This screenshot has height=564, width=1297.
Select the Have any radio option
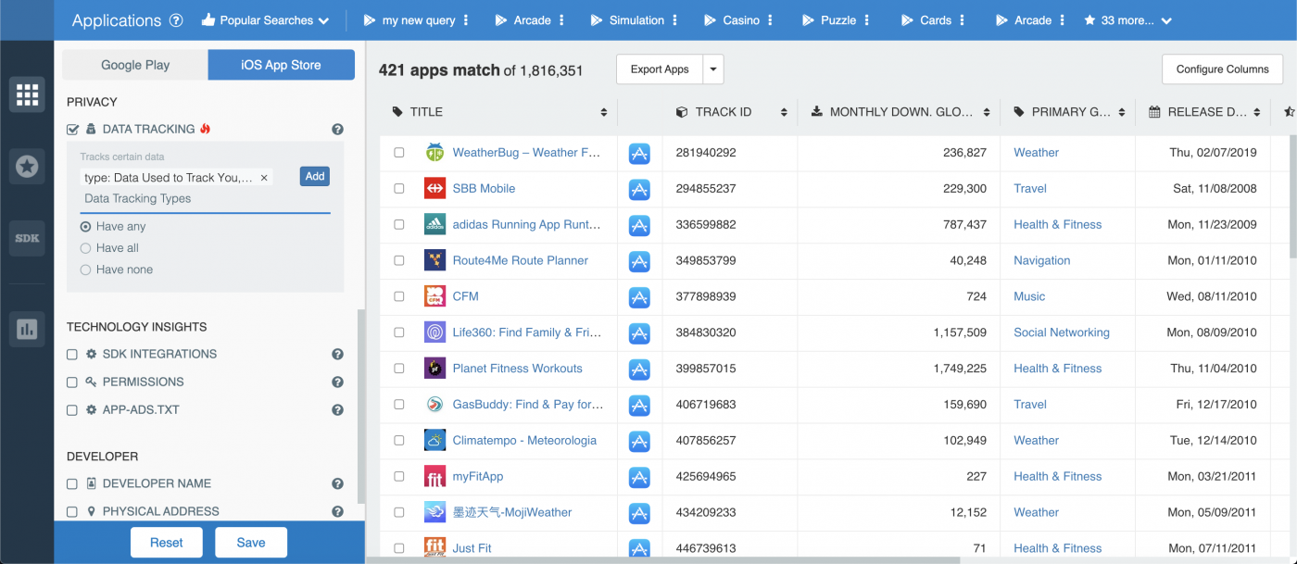click(86, 226)
